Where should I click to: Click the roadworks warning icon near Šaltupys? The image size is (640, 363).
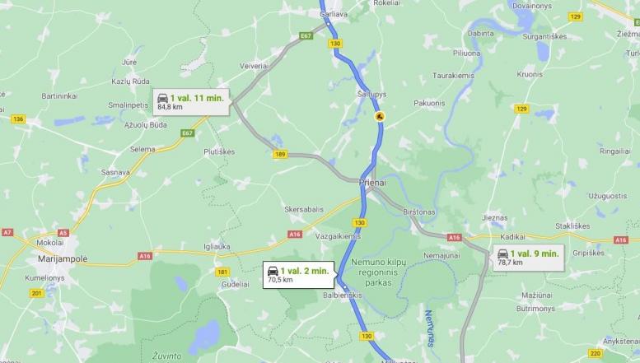tap(380, 117)
